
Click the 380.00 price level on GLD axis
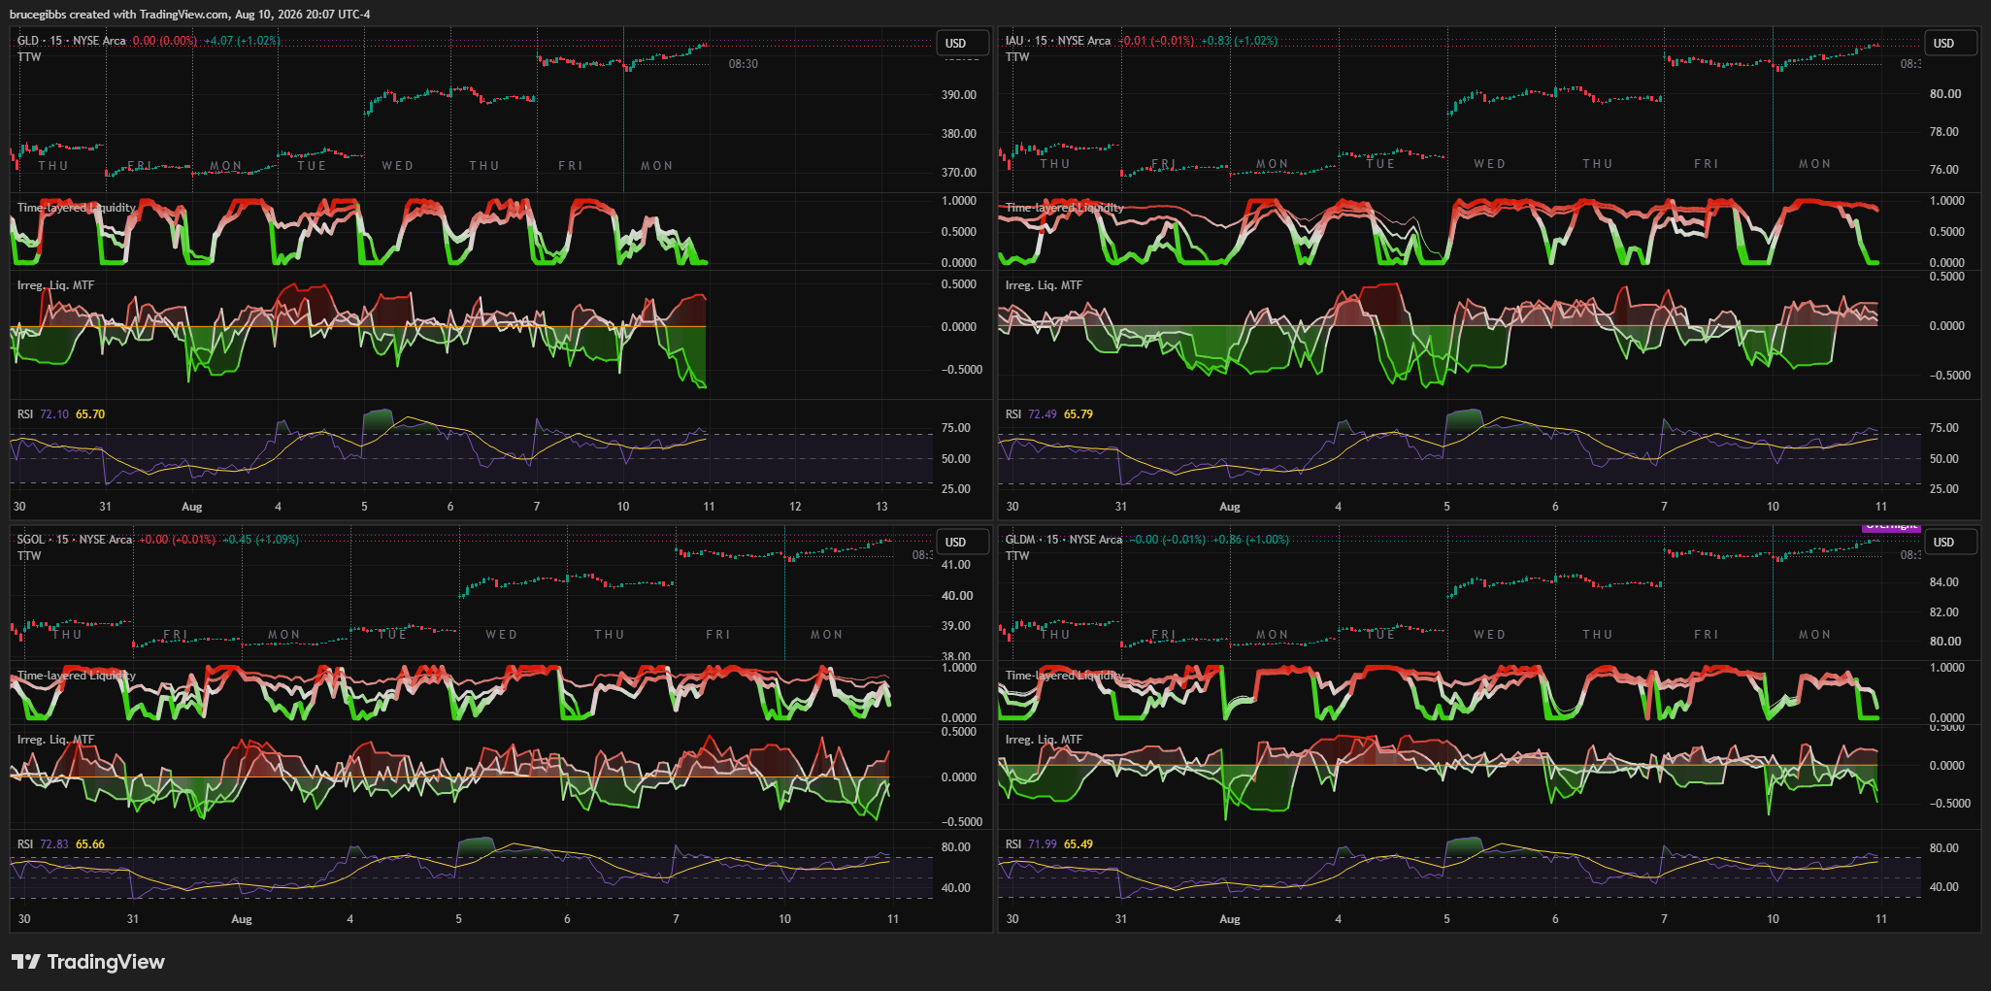pos(959,134)
